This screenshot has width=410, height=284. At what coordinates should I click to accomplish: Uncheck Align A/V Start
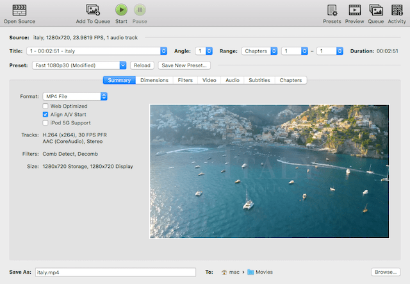(45, 114)
